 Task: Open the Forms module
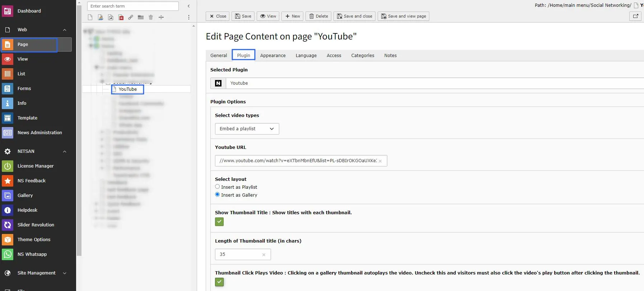coord(36,89)
